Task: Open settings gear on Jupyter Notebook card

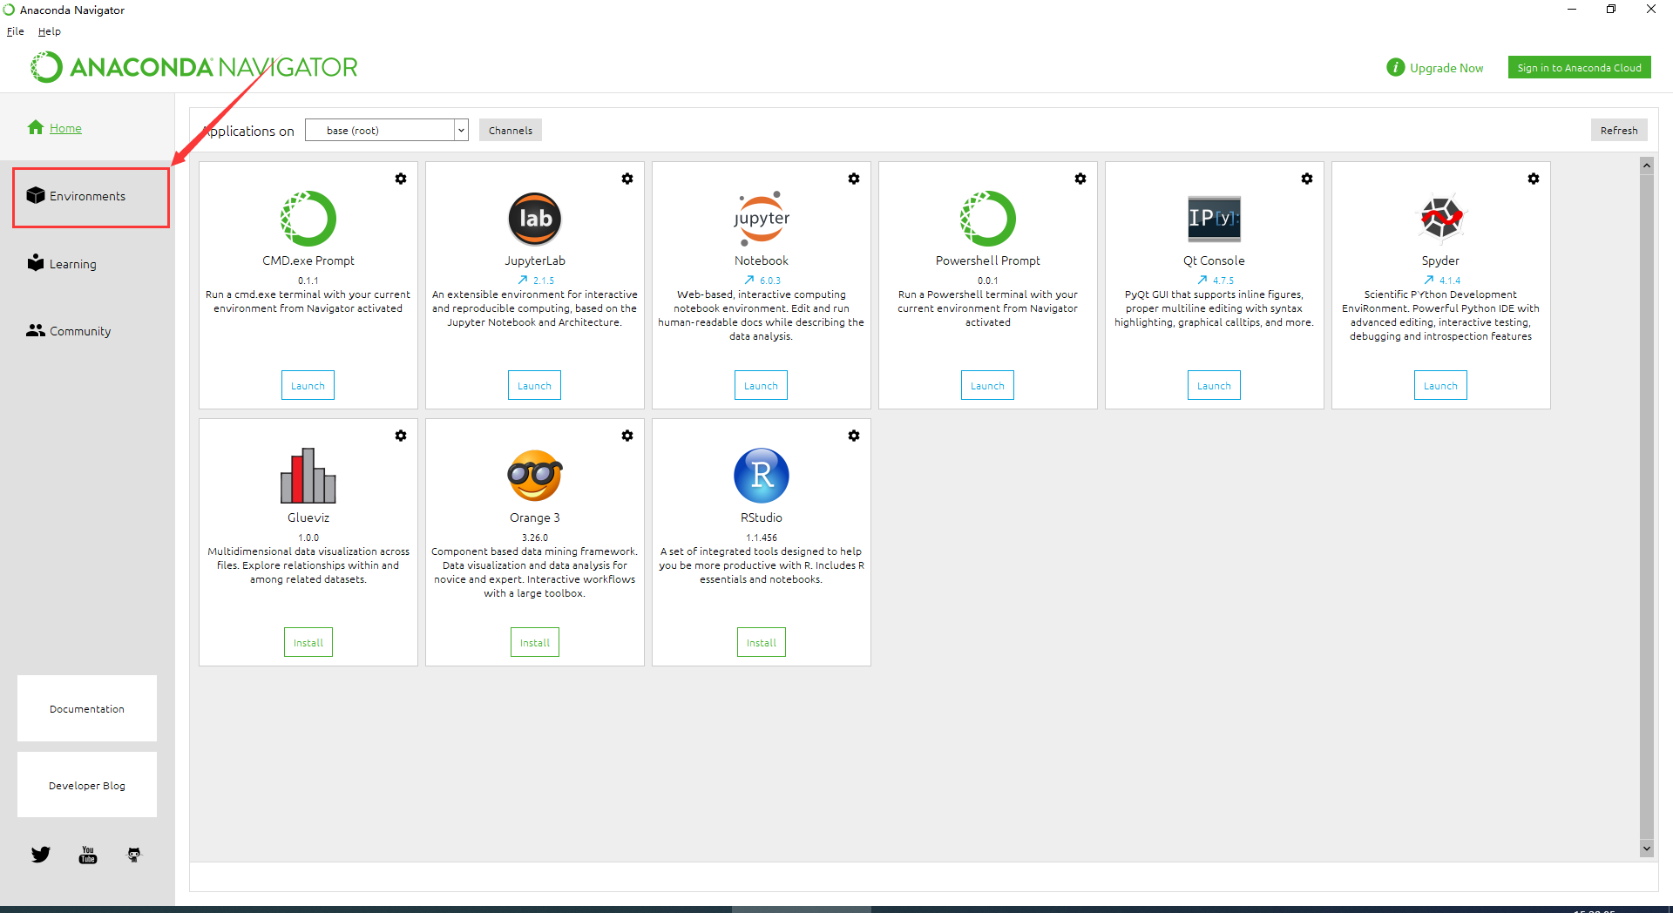Action: coord(854,179)
